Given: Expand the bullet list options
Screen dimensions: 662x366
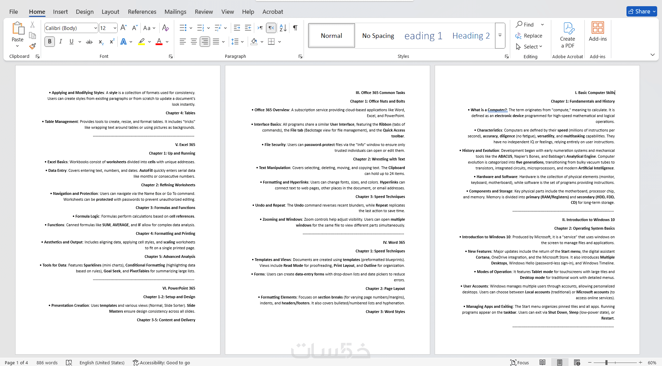Looking at the screenshot, I should pos(191,28).
